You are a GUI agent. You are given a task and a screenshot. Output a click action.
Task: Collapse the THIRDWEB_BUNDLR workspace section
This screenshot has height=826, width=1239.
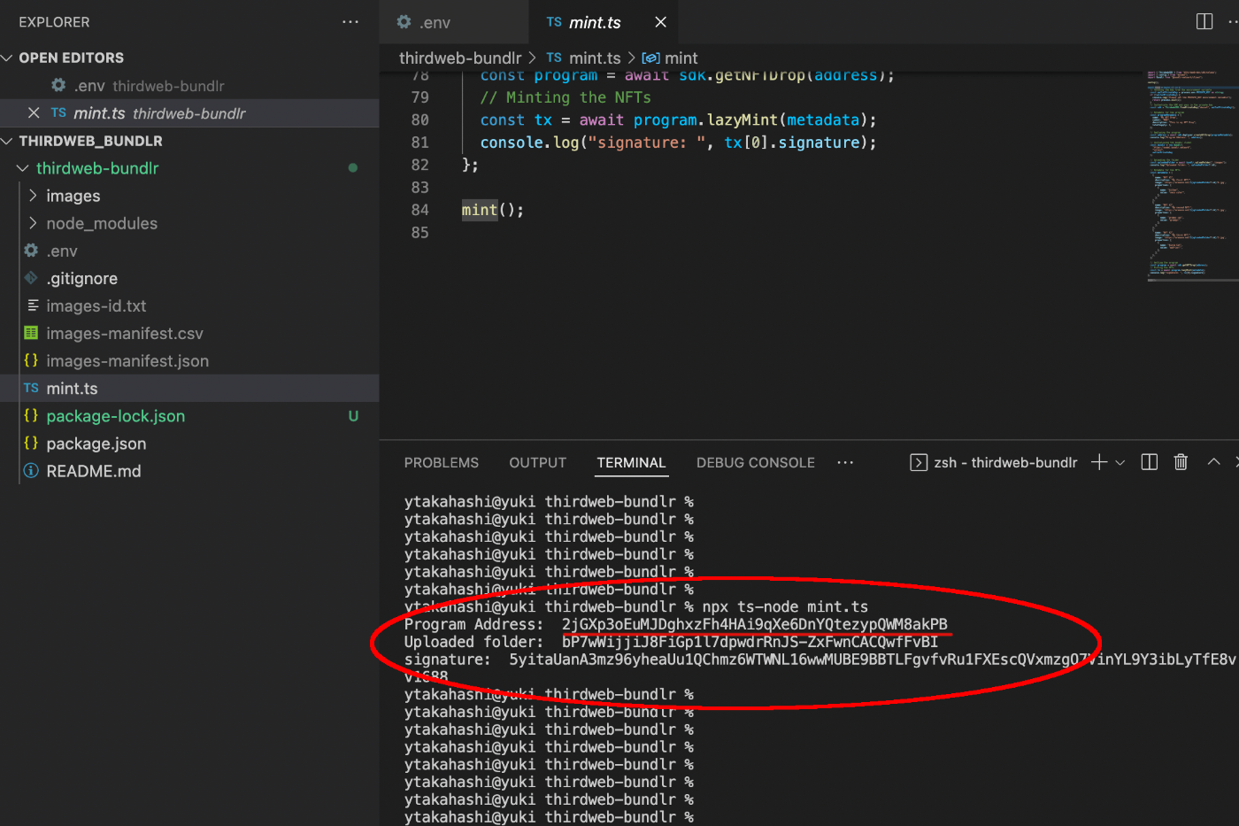(8, 141)
